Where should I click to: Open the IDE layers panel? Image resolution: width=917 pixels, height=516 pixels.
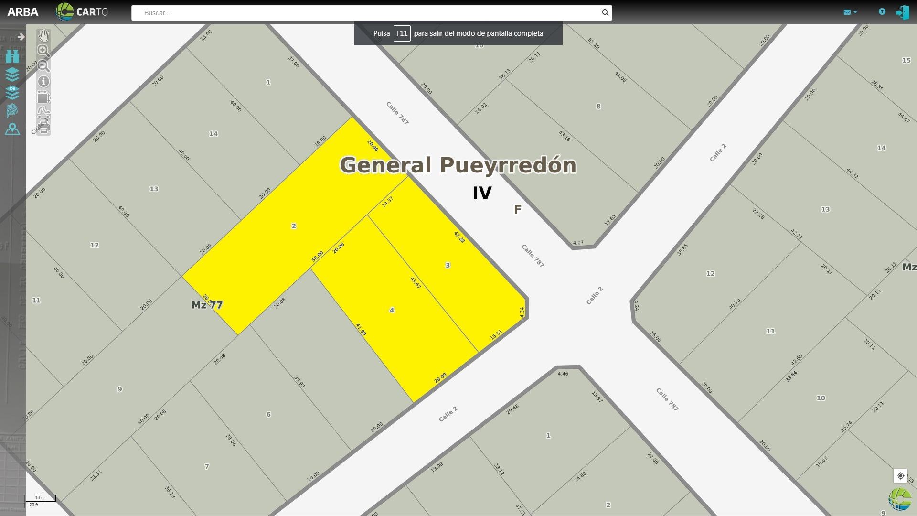tap(12, 93)
